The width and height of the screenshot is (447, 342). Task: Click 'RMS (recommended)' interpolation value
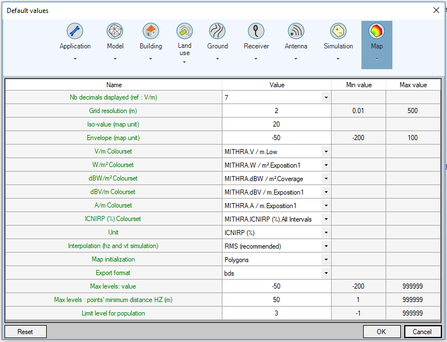(253, 246)
